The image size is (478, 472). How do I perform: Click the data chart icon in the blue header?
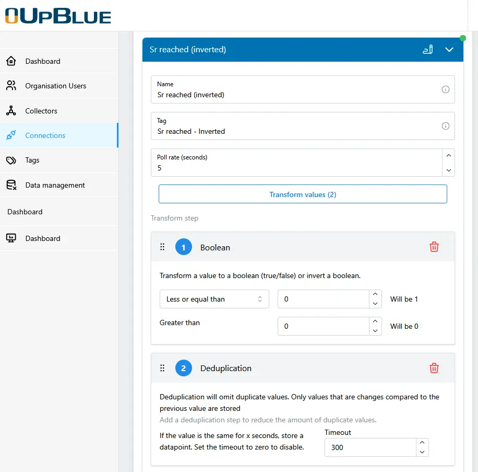coord(428,49)
